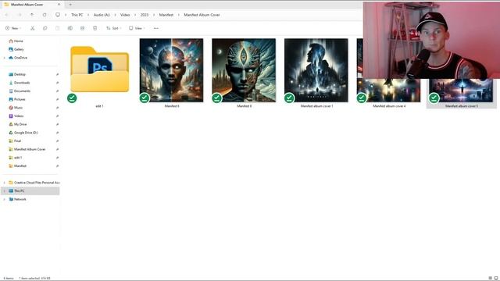This screenshot has height=281, width=500.
Task: Select the edit 1 Photoshop folder
Action: tap(100, 69)
